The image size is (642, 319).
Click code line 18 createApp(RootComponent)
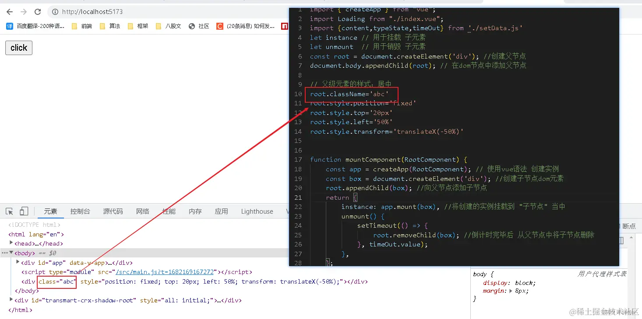tap(442, 169)
